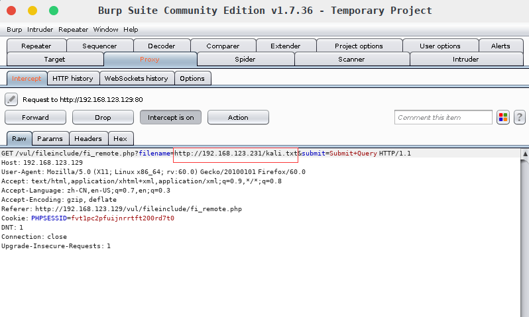Open the Alerts tab
This screenshot has width=529, height=317.
click(x=500, y=46)
